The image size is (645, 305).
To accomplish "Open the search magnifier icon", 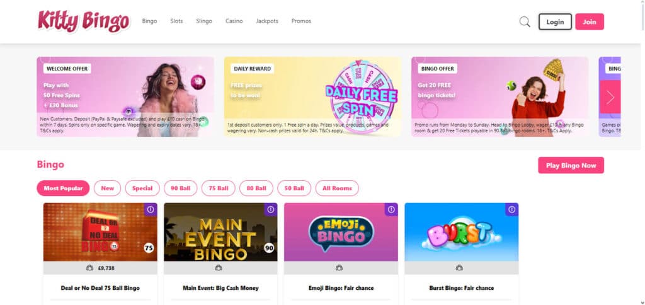I will 525,22.
